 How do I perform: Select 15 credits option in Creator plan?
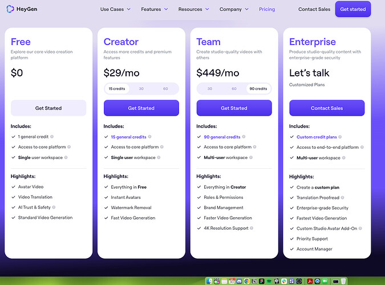[117, 88]
